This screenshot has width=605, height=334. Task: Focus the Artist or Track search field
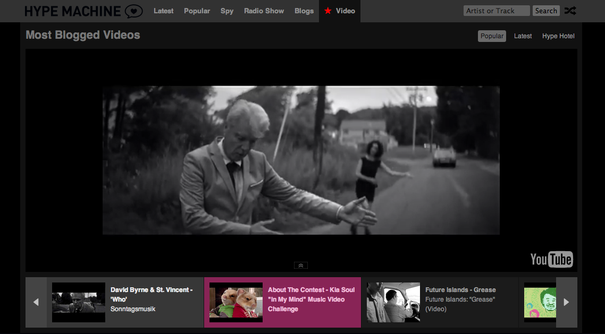[497, 11]
